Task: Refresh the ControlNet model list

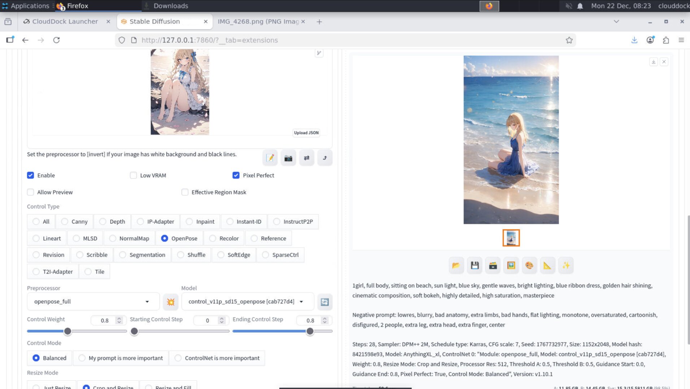Action: [x=324, y=302]
